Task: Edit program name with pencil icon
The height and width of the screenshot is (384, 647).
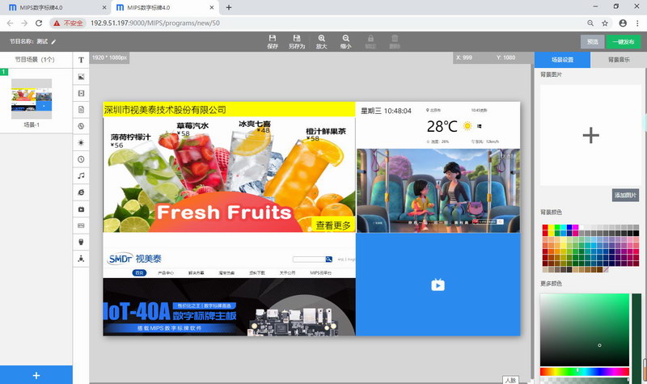Action: [x=53, y=42]
